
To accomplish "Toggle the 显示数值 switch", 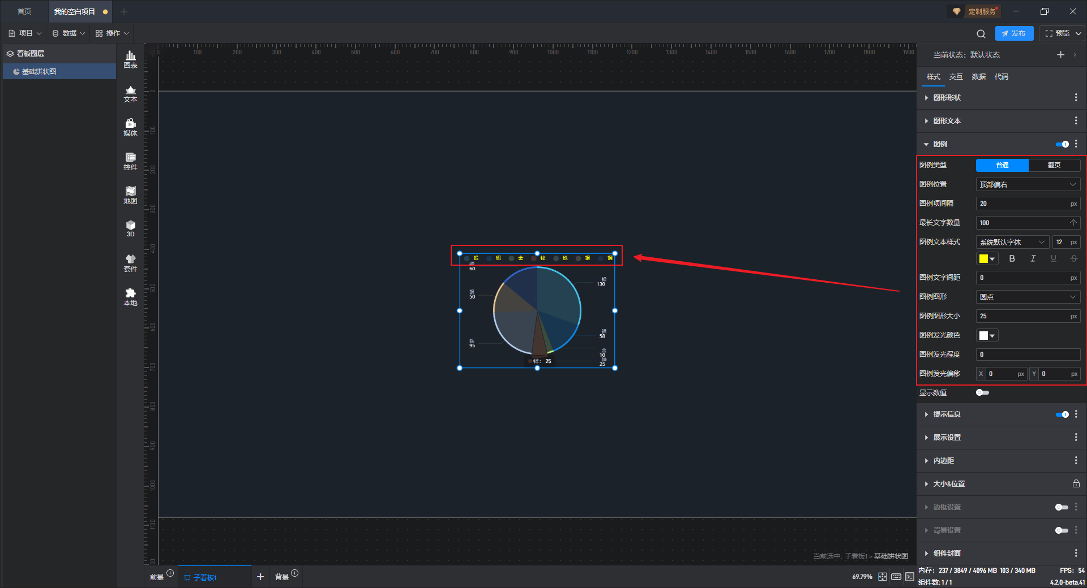I will point(982,393).
